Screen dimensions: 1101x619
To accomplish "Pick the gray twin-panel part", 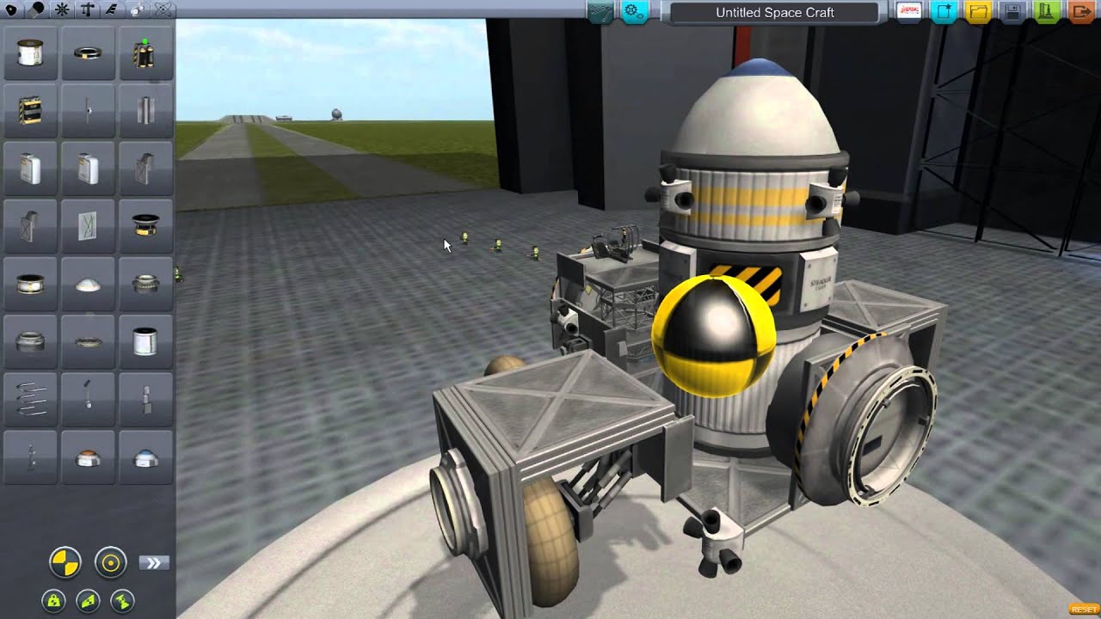I will pos(145,111).
